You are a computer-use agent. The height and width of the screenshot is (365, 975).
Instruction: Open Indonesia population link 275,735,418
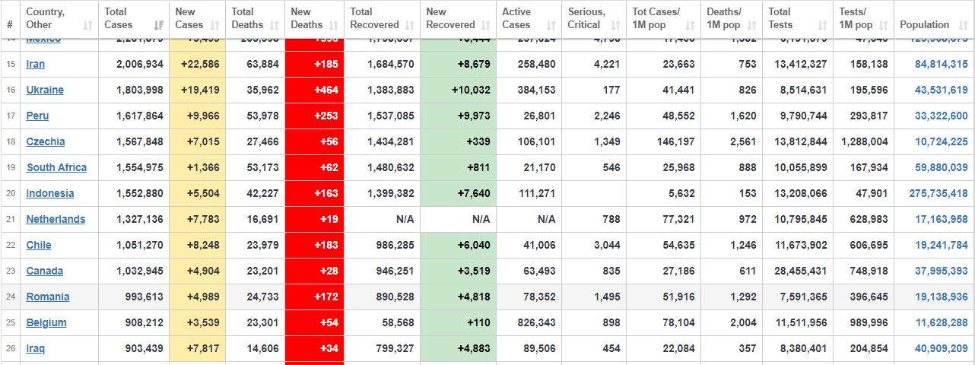coord(938,193)
